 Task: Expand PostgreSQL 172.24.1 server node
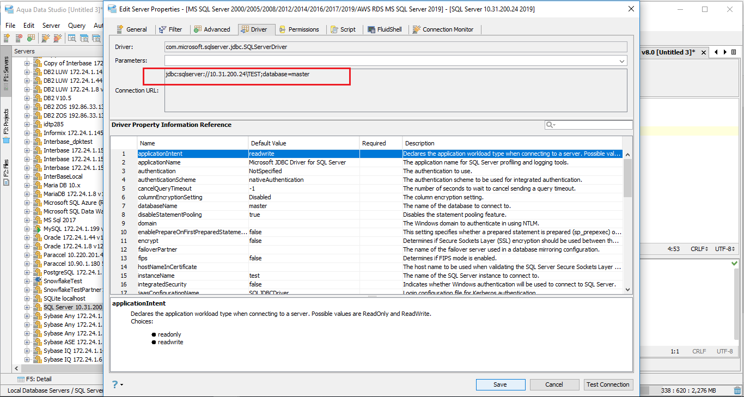27,272
